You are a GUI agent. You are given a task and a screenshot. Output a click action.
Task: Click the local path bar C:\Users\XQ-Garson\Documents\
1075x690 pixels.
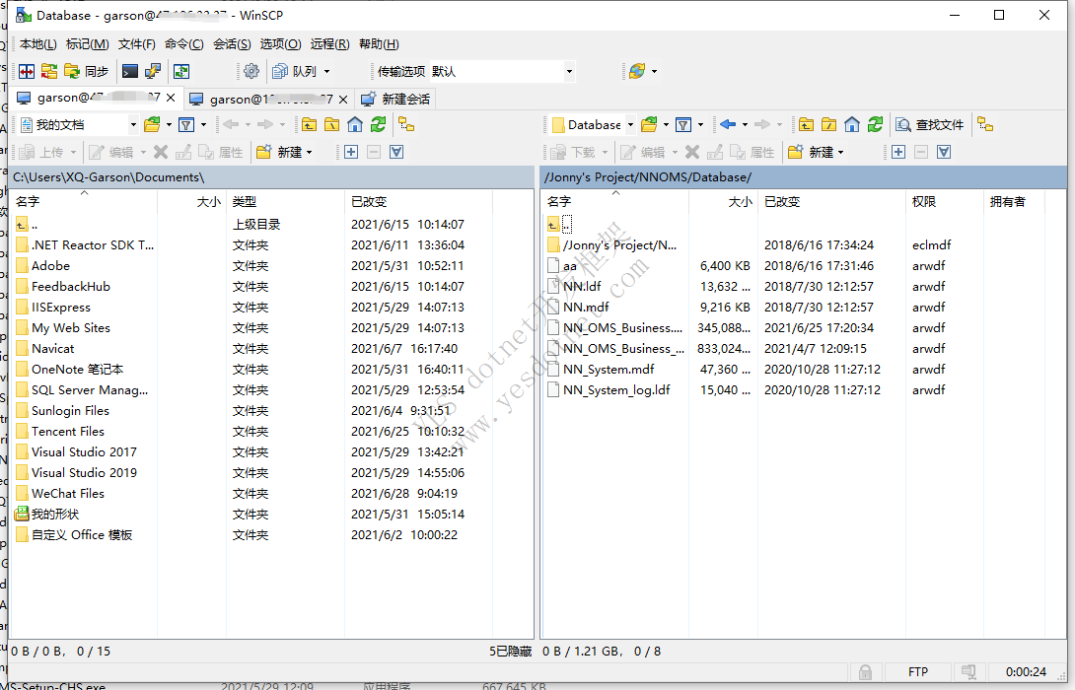(x=271, y=176)
